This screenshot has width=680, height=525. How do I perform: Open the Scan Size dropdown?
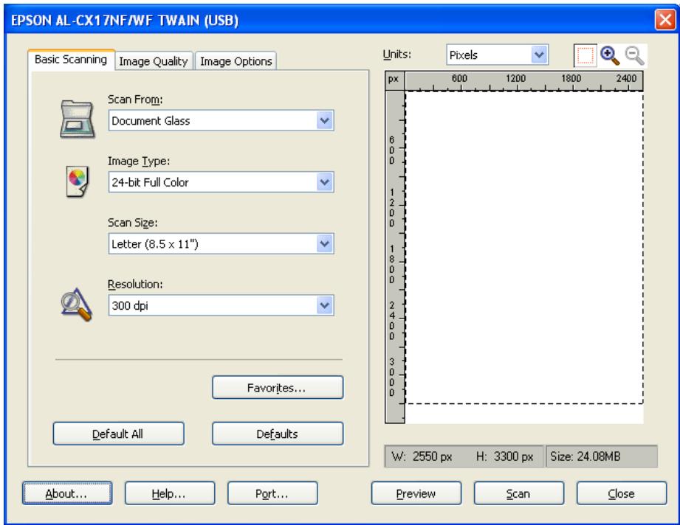pyautogui.click(x=221, y=244)
